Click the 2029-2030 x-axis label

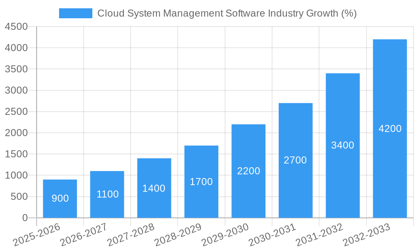click(225, 234)
